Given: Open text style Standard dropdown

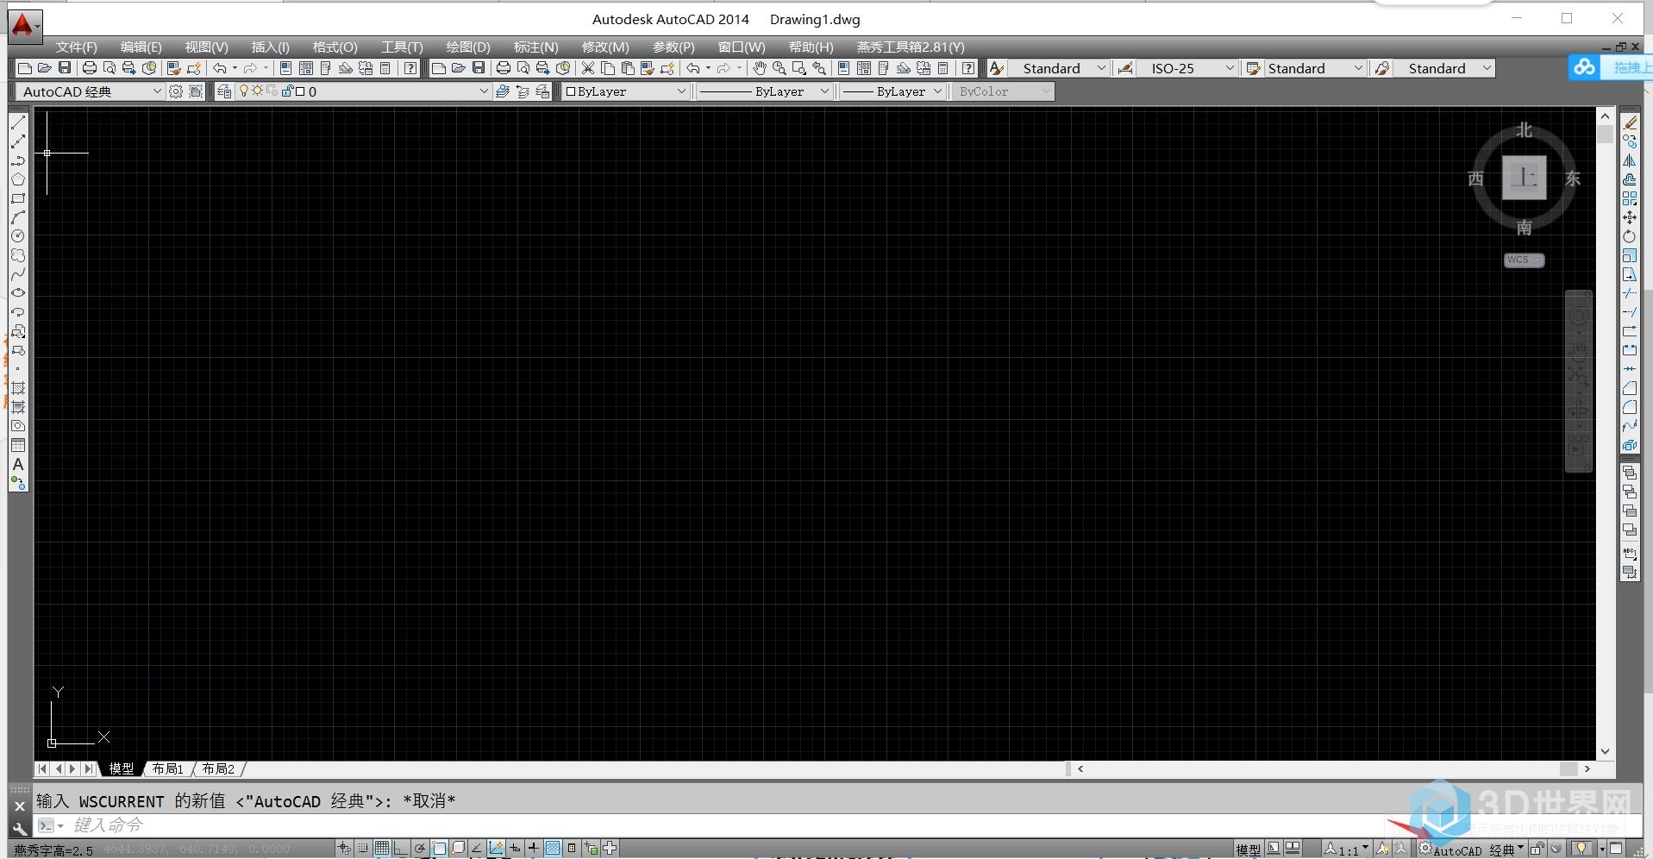Looking at the screenshot, I should [1101, 68].
